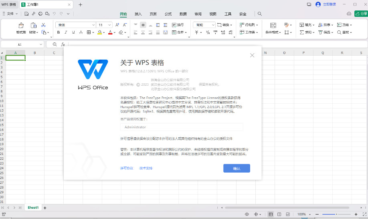Click the decrease indent icon
368x219 pixels.
click(x=158, y=25)
